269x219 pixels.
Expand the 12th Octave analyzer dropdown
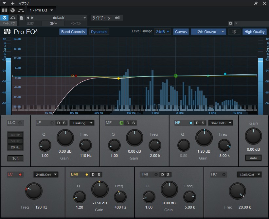pyautogui.click(x=208, y=32)
